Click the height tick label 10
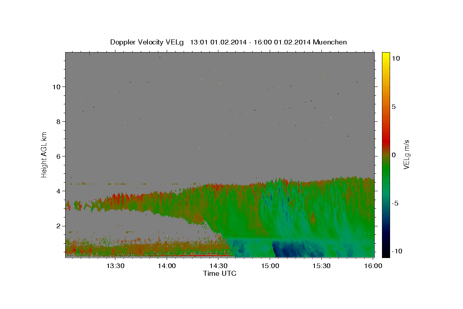This screenshot has width=463, height=309. [x=57, y=87]
